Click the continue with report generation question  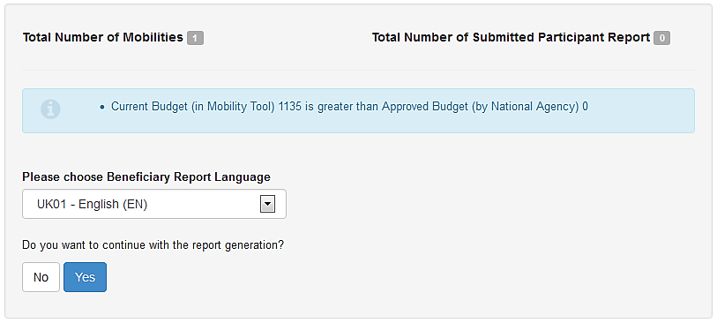pos(153,245)
